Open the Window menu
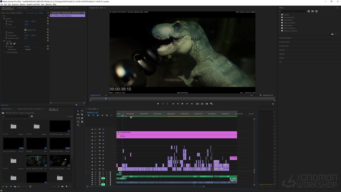Viewport: 341px width, 192px height. [x=48, y=4]
